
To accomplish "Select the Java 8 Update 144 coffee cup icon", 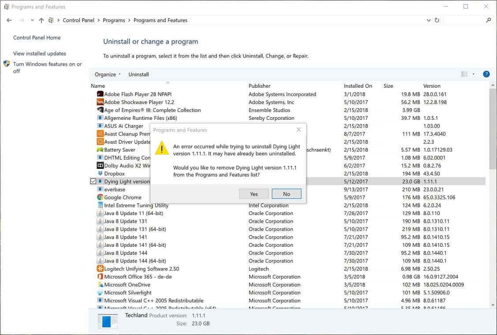I will coord(100,253).
